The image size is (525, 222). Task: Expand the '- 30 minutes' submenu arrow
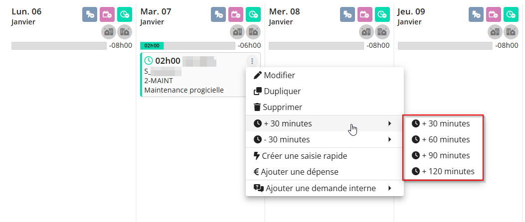point(390,139)
